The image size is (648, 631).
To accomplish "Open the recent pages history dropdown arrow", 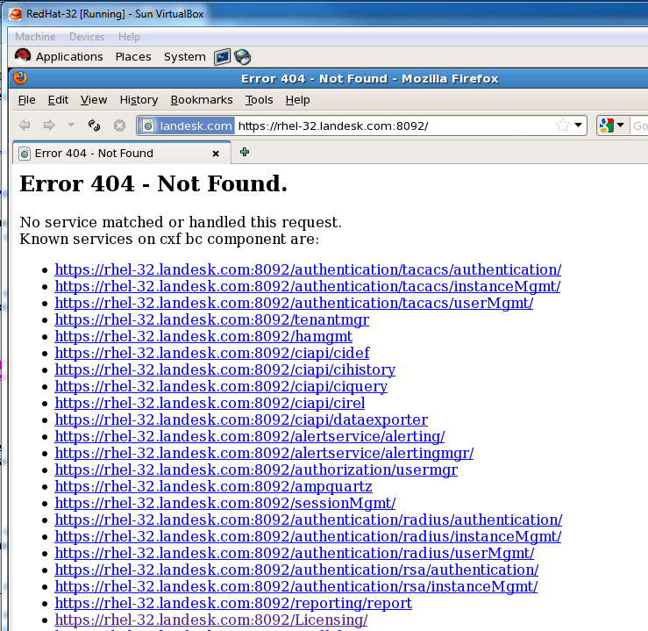I will pyautogui.click(x=72, y=125).
